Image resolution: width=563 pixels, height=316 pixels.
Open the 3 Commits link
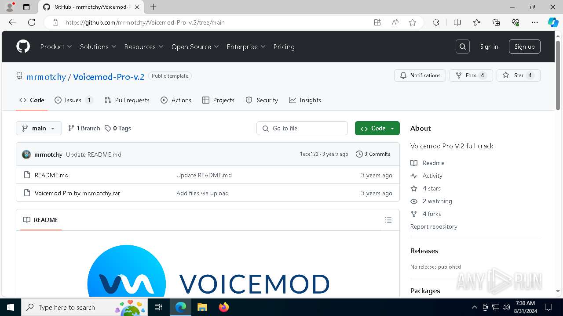coord(373,154)
